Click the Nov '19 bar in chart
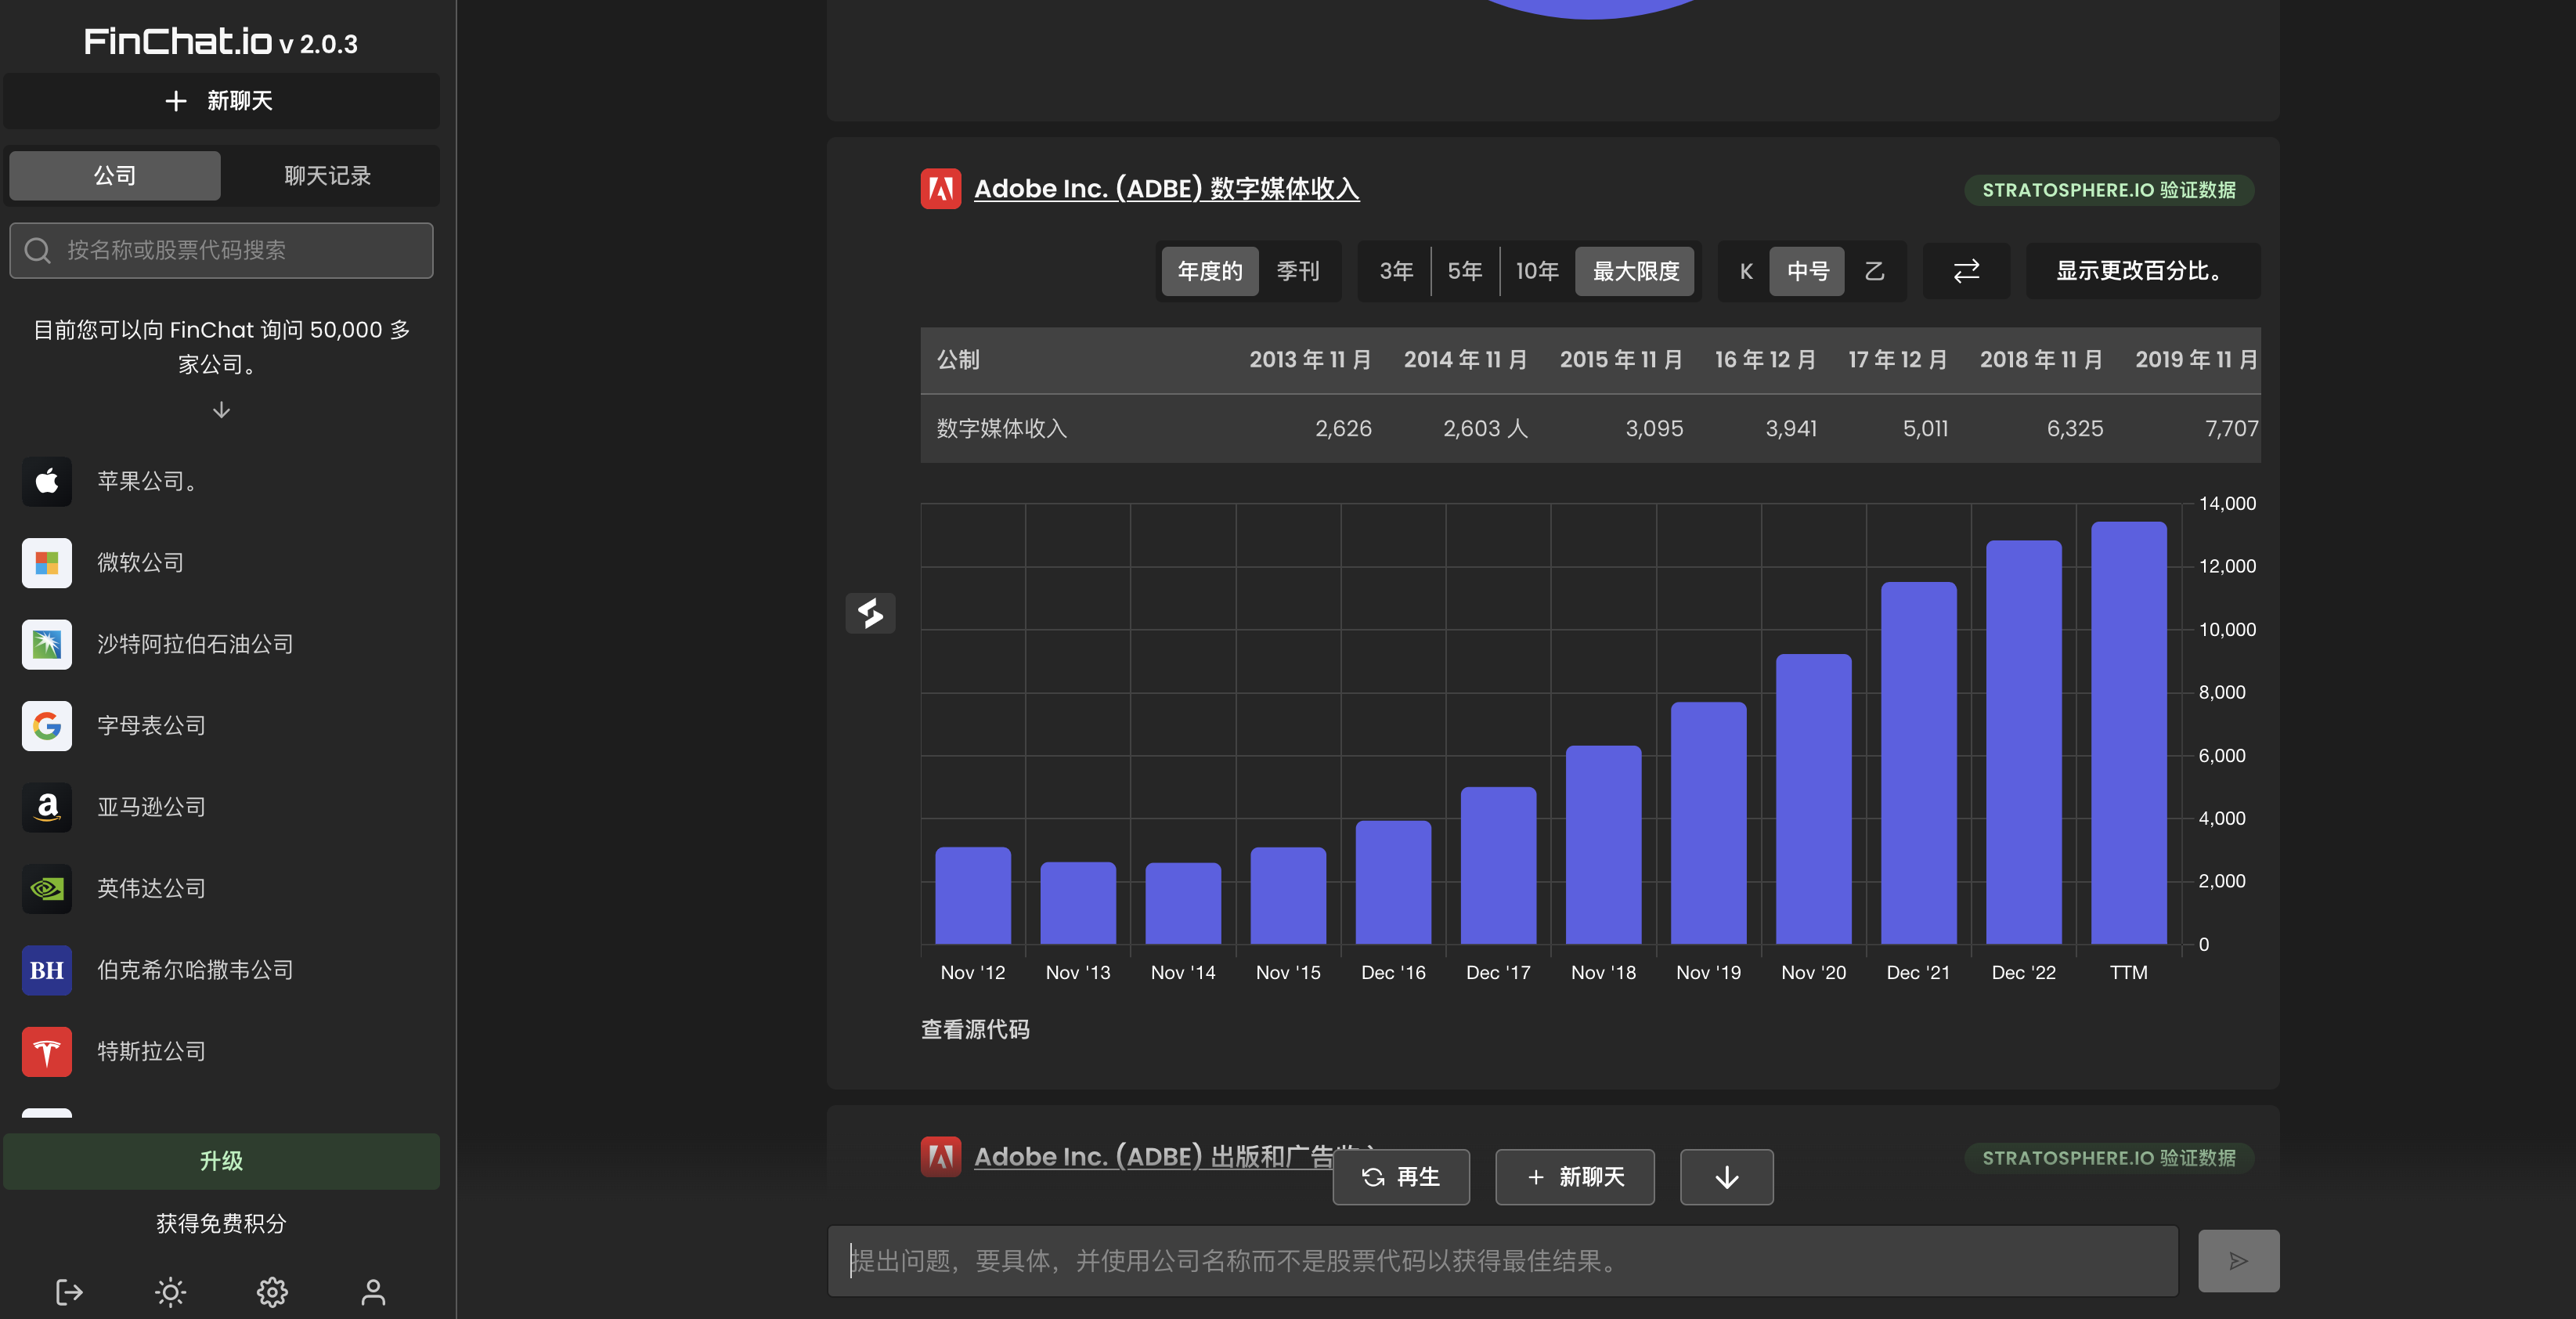Viewport: 2576px width, 1319px height. [x=1708, y=822]
